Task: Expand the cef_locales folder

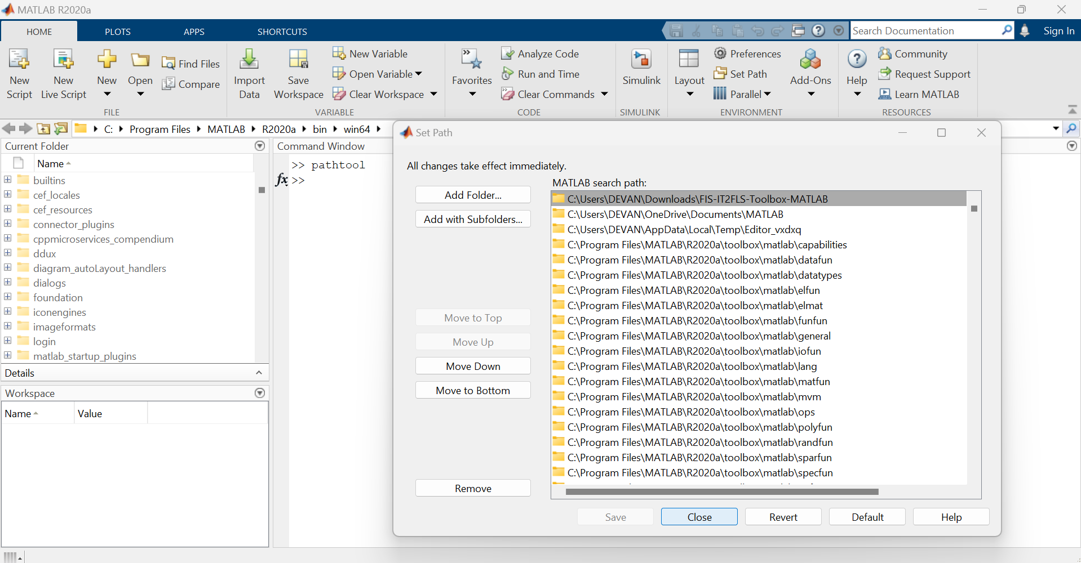Action: [8, 194]
